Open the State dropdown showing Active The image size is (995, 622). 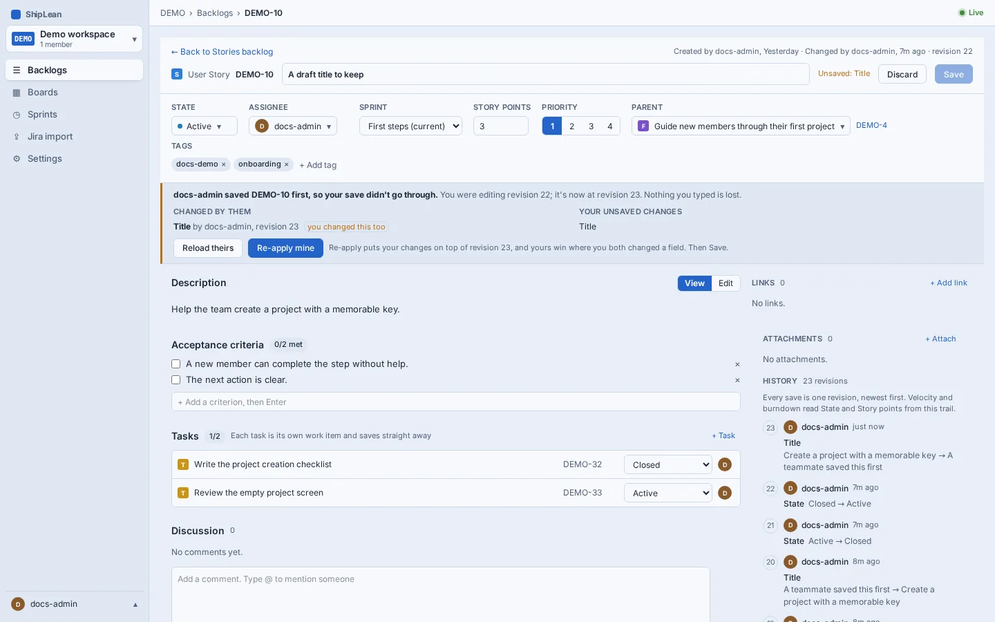tap(205, 126)
